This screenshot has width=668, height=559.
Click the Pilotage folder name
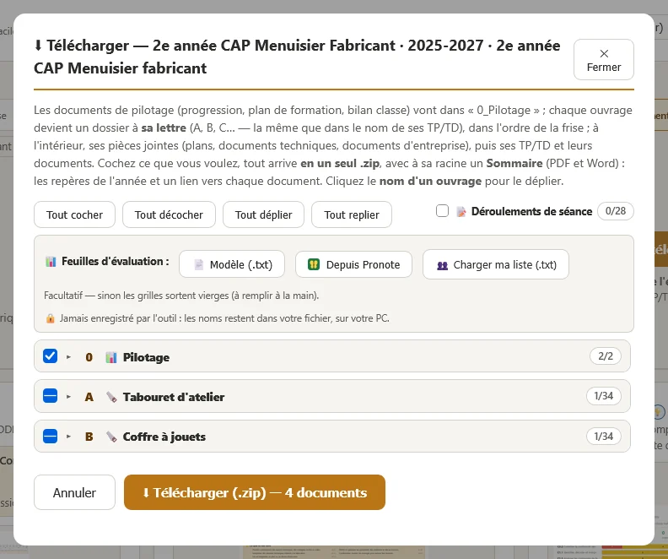click(146, 357)
